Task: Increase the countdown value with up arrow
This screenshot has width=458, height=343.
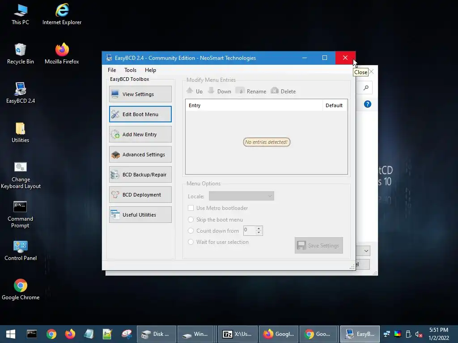Action: point(259,228)
